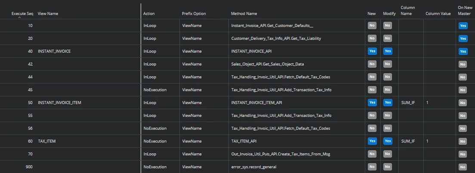The width and height of the screenshot is (475, 173).
Task: Toggle New badge for TAX_ITEM_API row
Action: tap(372, 141)
